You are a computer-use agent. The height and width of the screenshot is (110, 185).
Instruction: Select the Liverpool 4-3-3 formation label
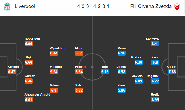[x=83, y=6]
